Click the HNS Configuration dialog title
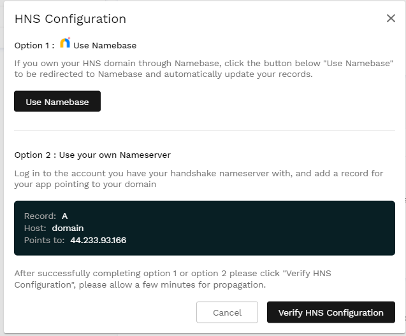 [70, 19]
